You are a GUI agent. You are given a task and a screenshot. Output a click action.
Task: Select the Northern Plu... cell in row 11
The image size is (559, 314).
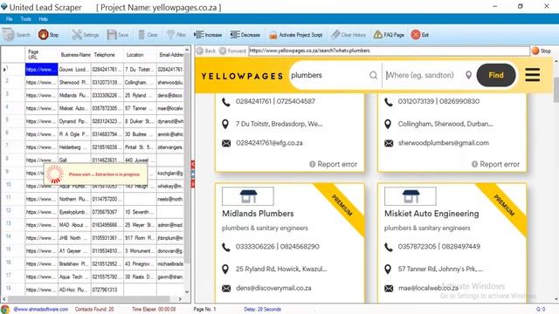(x=74, y=199)
